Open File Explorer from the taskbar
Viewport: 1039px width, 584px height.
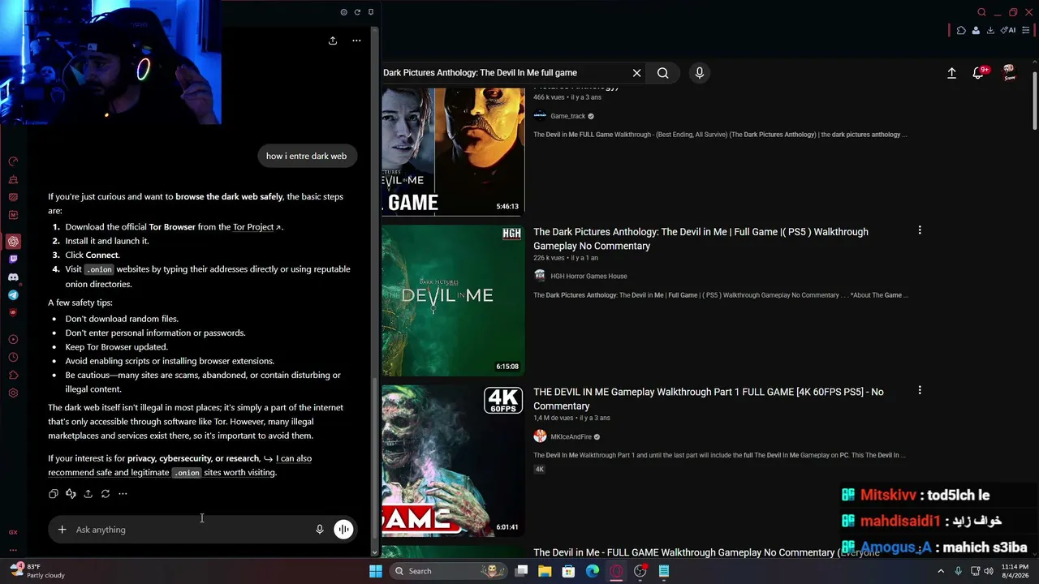pos(545,571)
